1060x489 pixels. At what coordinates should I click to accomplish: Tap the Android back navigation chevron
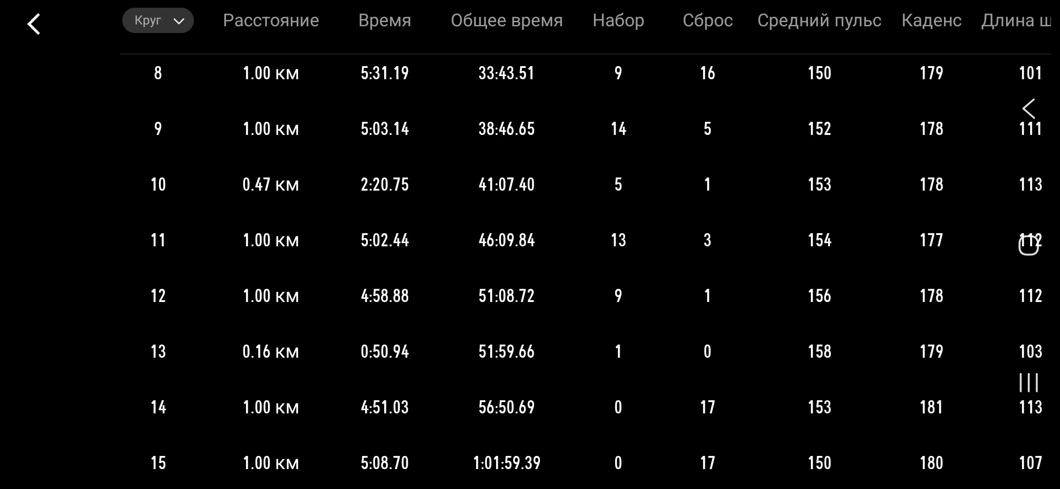tap(1028, 109)
